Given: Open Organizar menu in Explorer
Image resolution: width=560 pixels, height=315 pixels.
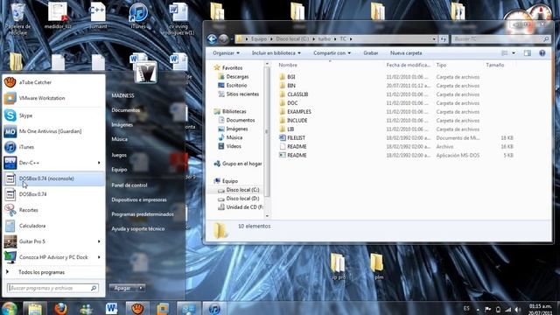Looking at the screenshot, I should pos(226,53).
